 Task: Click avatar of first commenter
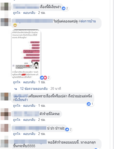[x=6, y=7]
